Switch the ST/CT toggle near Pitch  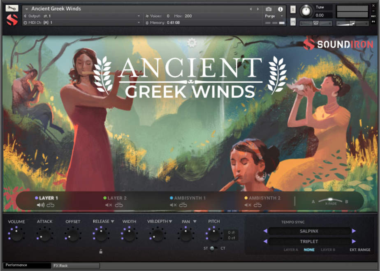pos(214,248)
